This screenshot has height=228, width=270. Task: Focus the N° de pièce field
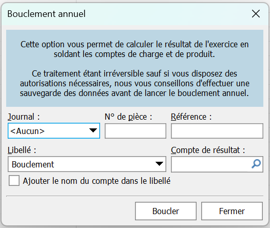pos(136,131)
